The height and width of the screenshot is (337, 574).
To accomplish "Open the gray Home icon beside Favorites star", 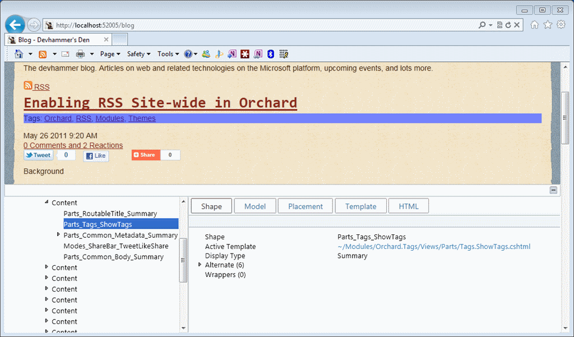I will [534, 25].
